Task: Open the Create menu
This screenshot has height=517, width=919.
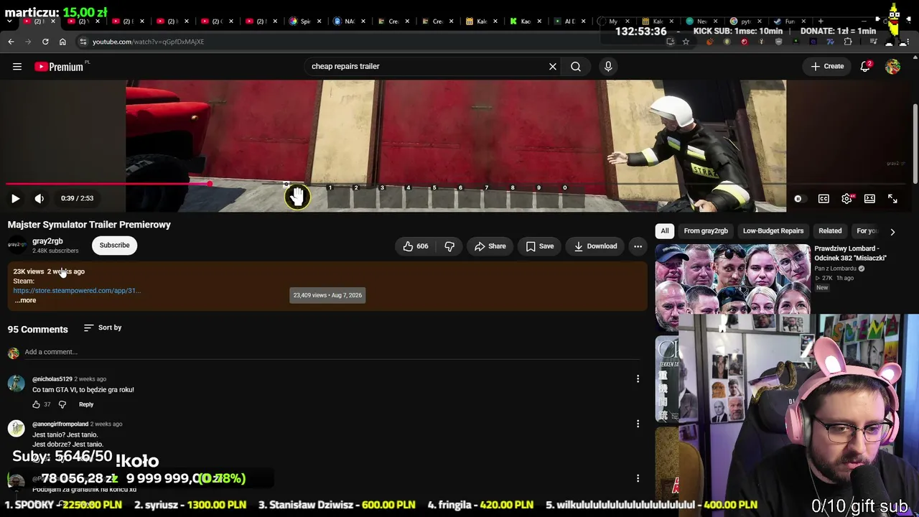Action: [827, 66]
